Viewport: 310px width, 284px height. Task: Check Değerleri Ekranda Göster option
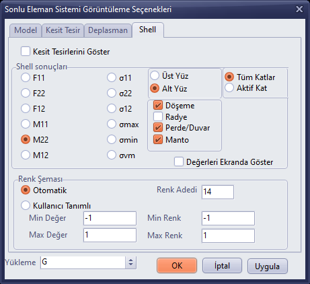click(179, 162)
